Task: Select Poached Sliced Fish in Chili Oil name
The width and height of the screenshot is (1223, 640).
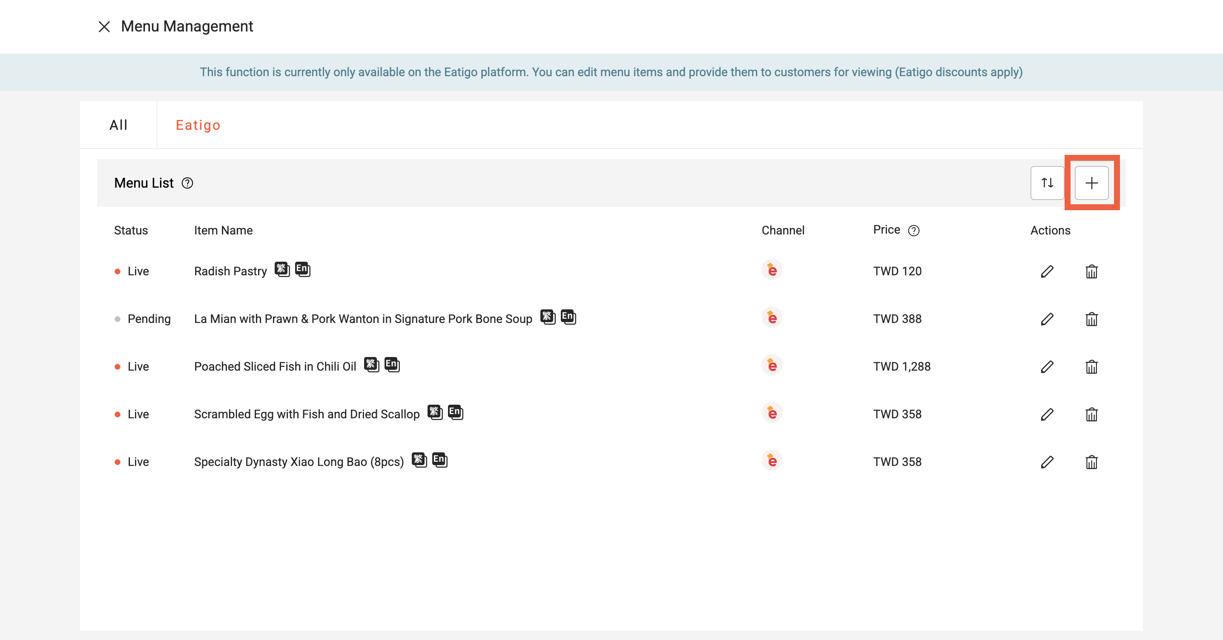Action: (275, 367)
